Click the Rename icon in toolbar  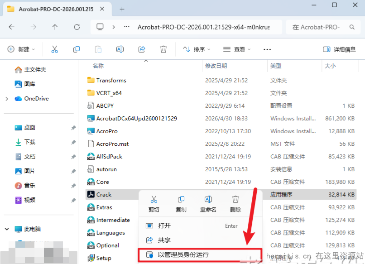[120, 49]
